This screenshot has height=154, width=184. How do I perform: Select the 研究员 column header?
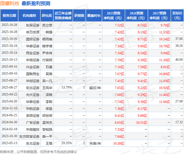click(47, 16)
